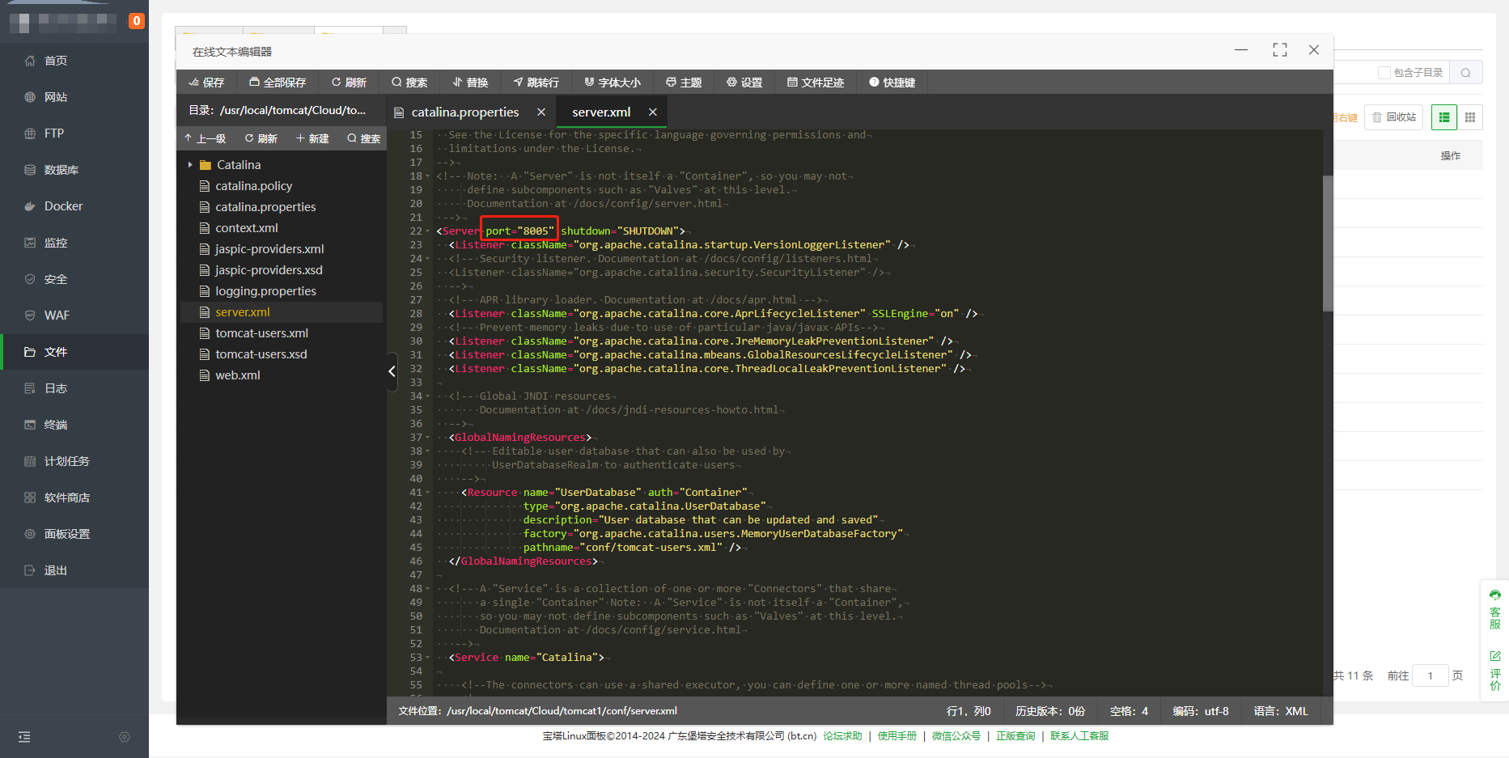Open web.xml from the file tree
The image size is (1509, 758).
pos(237,375)
